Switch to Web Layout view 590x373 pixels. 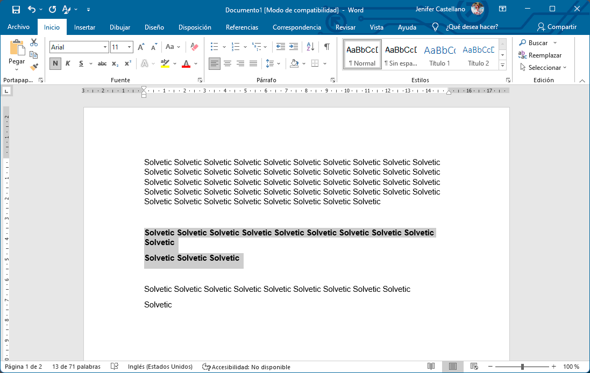click(x=474, y=366)
